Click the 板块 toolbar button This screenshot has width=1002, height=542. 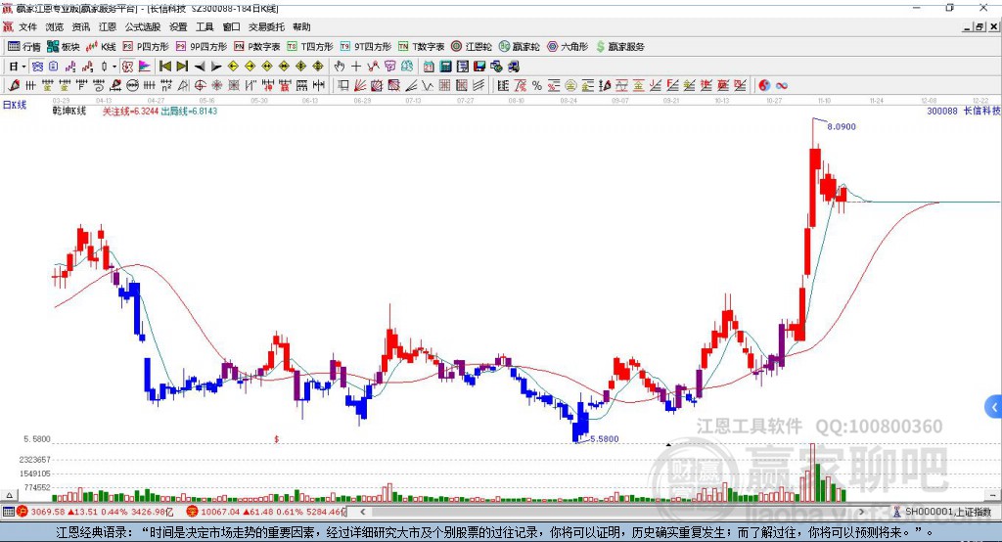(x=63, y=47)
